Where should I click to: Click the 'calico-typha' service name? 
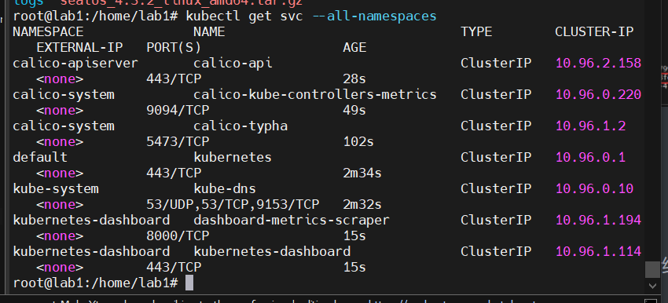click(x=240, y=126)
